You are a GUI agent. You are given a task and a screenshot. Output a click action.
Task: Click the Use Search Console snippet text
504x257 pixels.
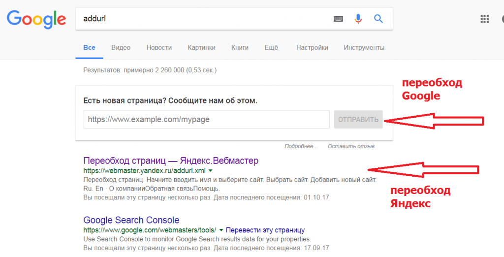tap(197, 239)
